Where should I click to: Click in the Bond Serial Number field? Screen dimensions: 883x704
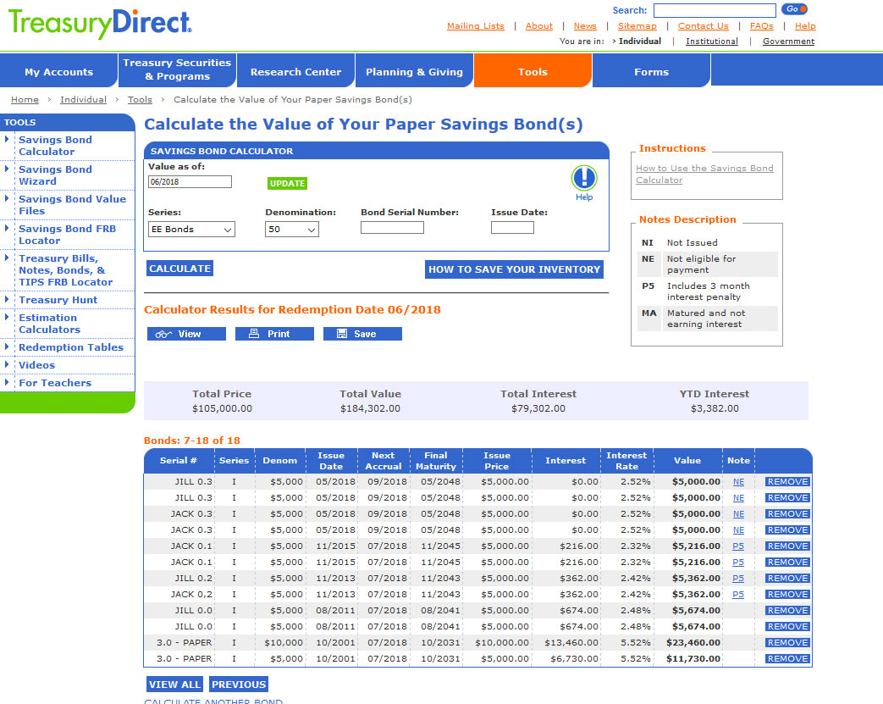pyautogui.click(x=392, y=228)
